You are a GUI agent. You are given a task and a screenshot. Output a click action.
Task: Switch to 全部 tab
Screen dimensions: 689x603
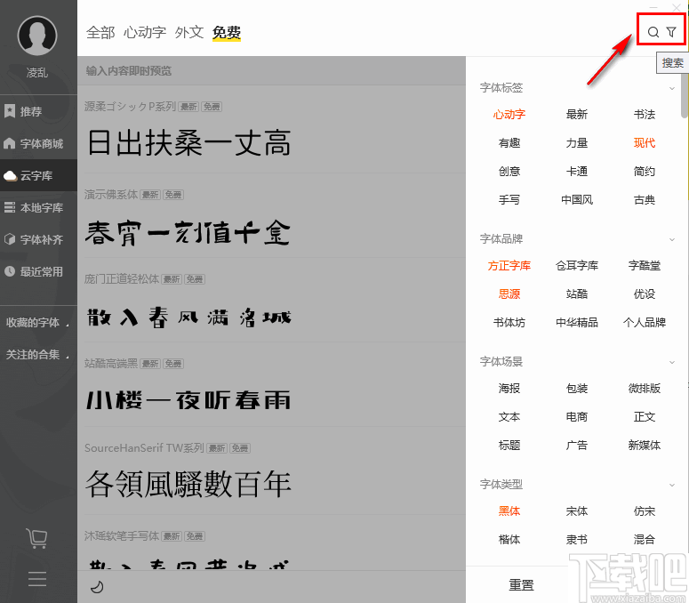coord(100,33)
